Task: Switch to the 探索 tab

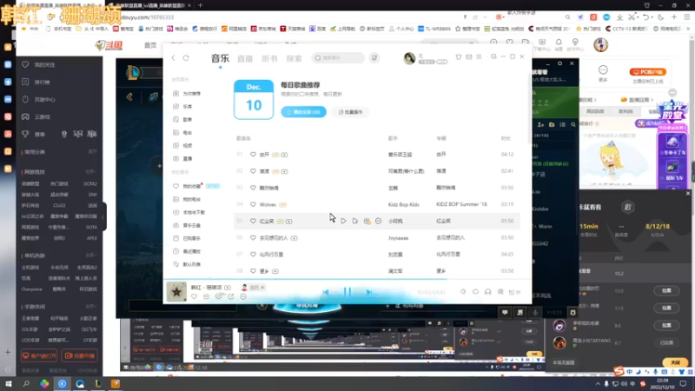Action: click(294, 58)
